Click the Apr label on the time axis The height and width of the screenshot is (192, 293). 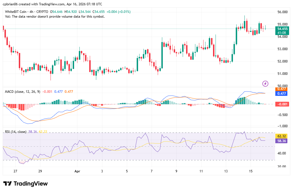(x=77, y=171)
